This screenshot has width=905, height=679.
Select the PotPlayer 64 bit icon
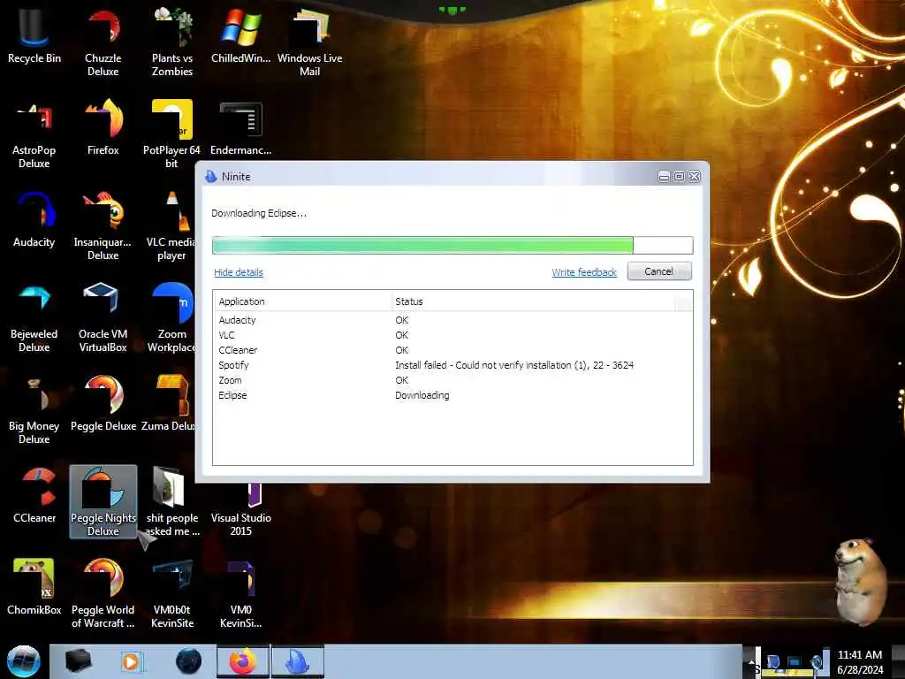(172, 134)
